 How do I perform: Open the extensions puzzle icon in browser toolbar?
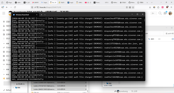(x=158, y=7)
